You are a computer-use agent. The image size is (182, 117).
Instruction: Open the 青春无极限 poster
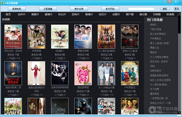83,36
